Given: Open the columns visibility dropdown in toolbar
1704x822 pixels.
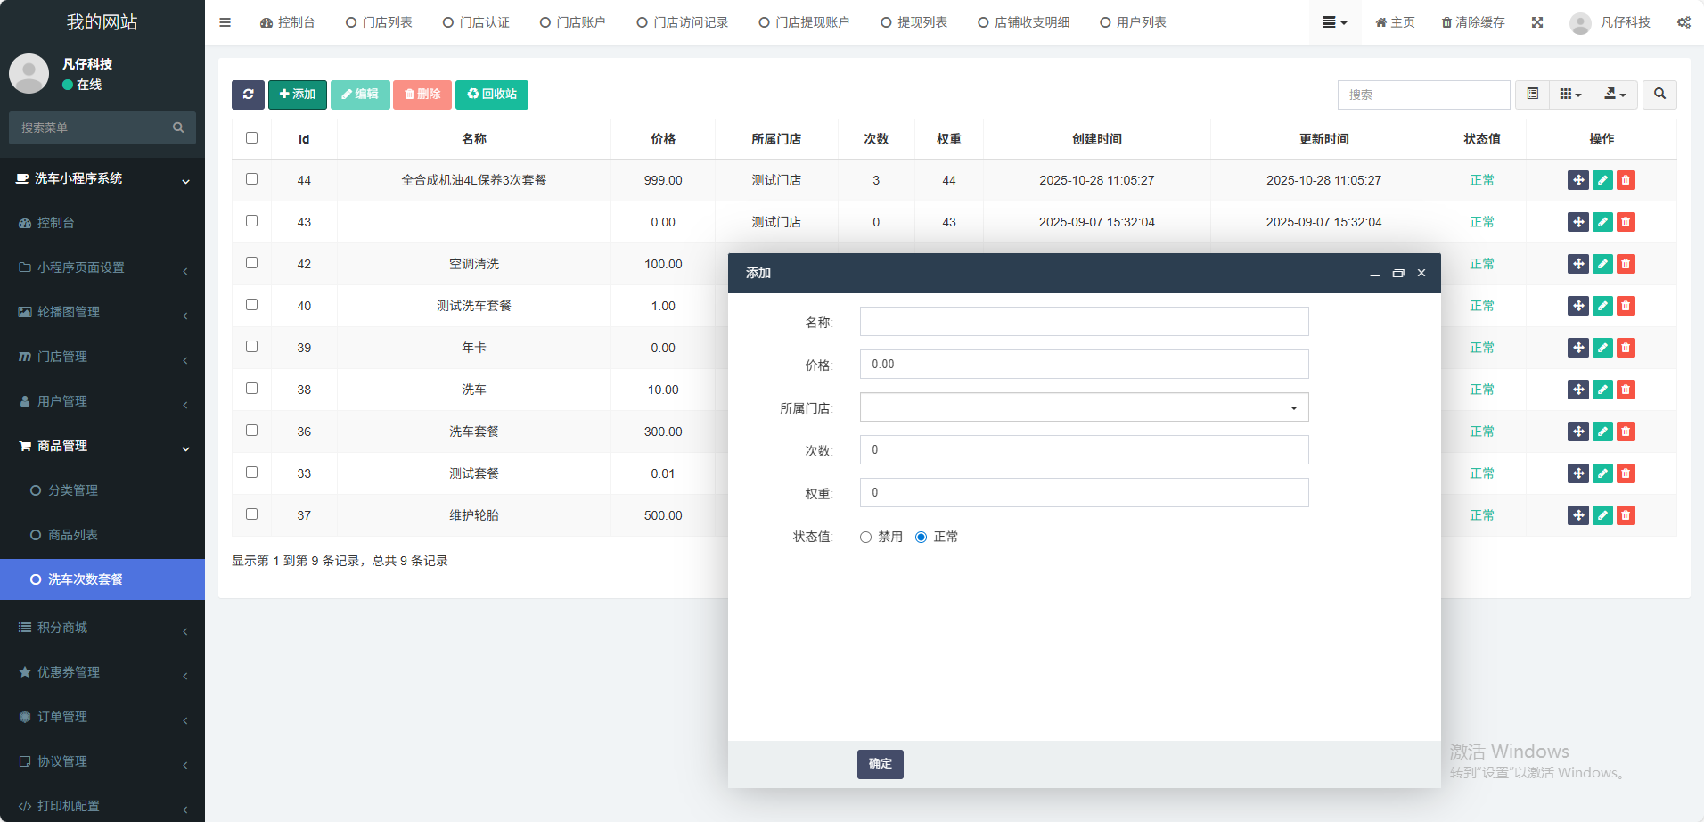Looking at the screenshot, I should coord(1570,95).
